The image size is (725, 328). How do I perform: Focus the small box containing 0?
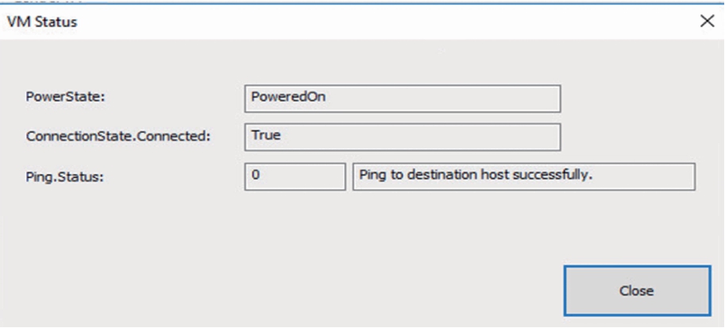click(x=295, y=176)
